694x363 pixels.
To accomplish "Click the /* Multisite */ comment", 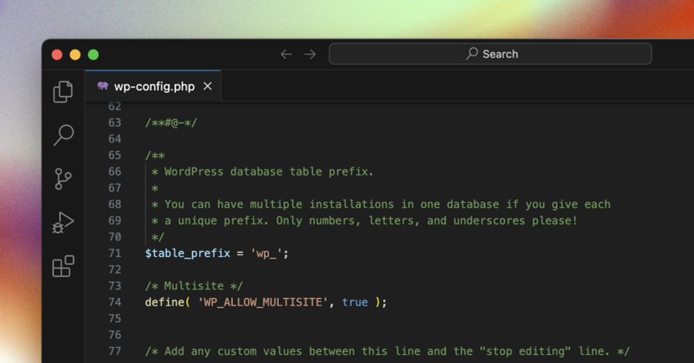I will point(194,285).
